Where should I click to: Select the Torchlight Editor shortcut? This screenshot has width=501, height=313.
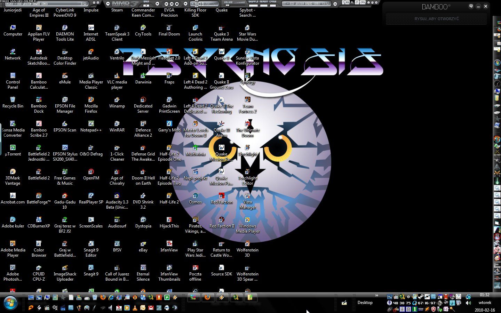(247, 177)
